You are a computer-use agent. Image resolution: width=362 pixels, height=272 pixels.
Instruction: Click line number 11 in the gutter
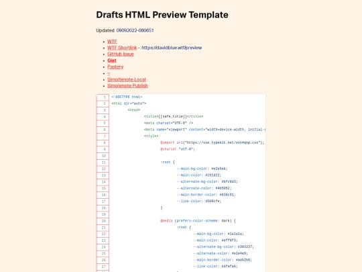click(x=103, y=163)
